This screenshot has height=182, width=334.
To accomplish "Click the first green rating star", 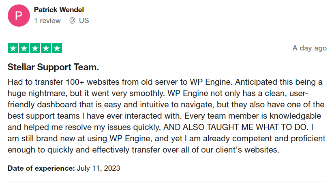I will pos(13,48).
